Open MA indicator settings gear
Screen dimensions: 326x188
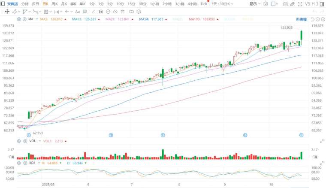tap(19, 19)
